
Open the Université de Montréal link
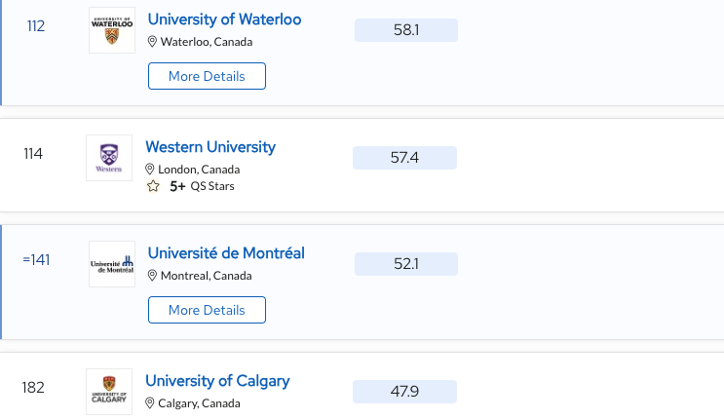226,253
